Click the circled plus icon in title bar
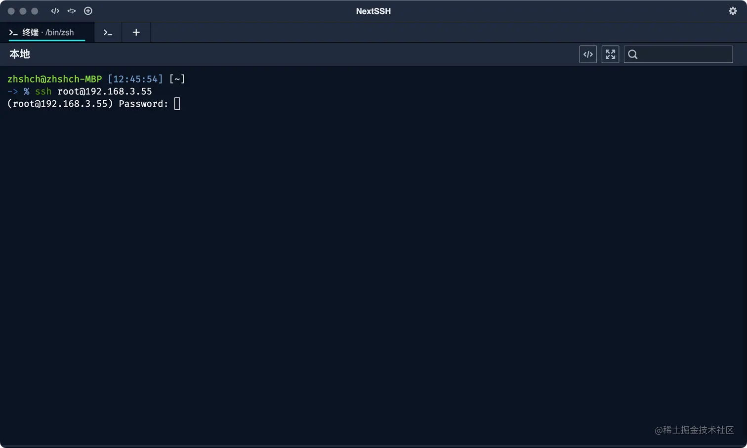Image resolution: width=747 pixels, height=448 pixels. (88, 11)
